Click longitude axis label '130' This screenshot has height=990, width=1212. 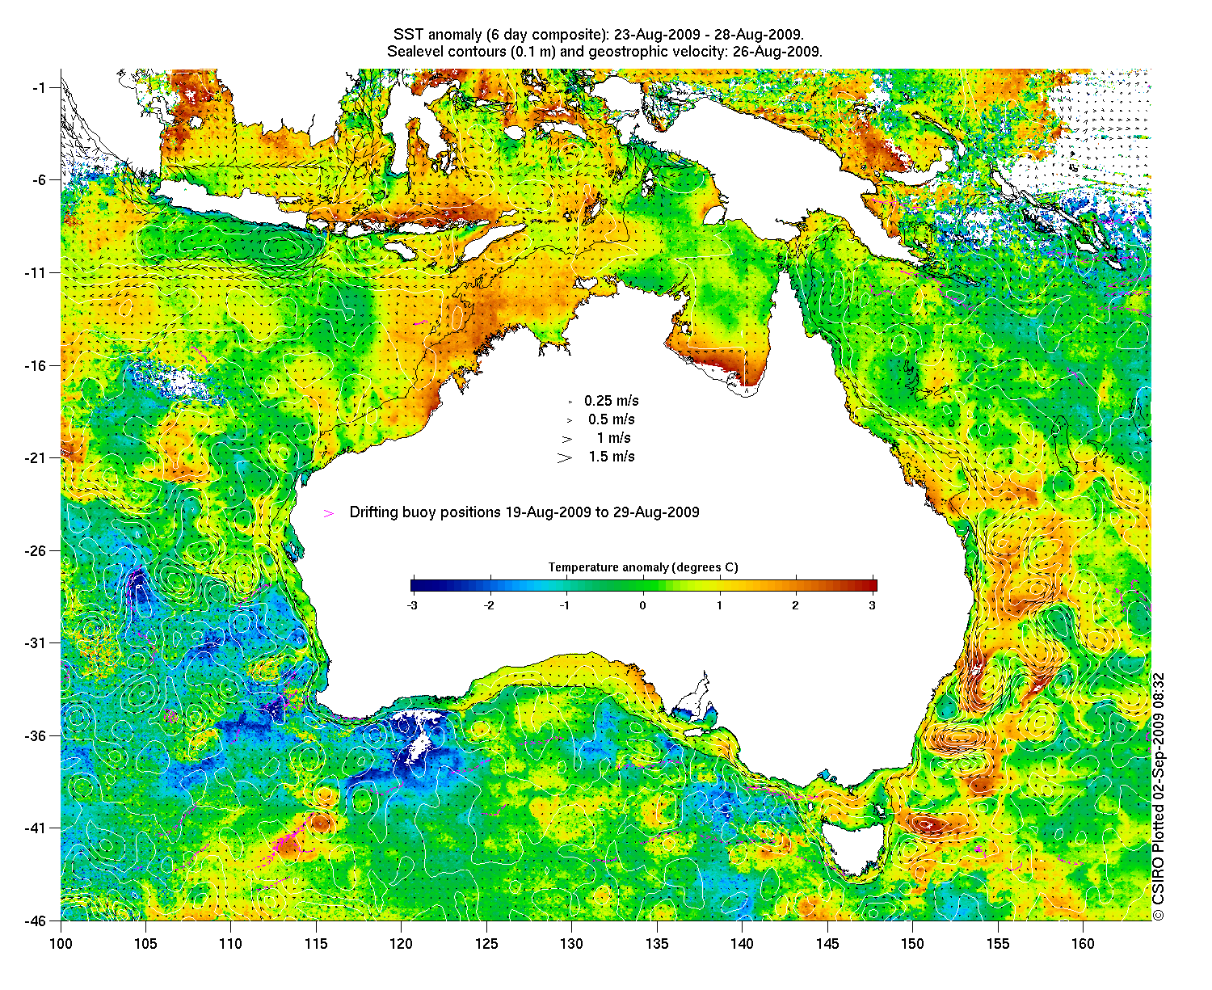tap(571, 943)
